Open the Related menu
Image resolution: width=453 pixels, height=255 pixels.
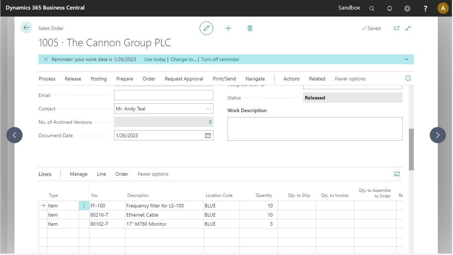(317, 79)
